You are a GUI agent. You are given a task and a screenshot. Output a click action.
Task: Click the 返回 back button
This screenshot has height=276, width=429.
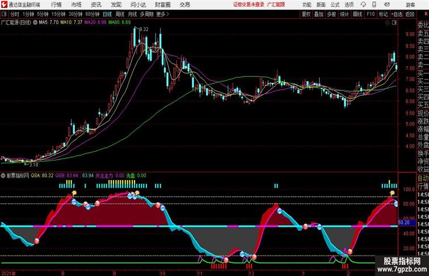click(x=410, y=14)
